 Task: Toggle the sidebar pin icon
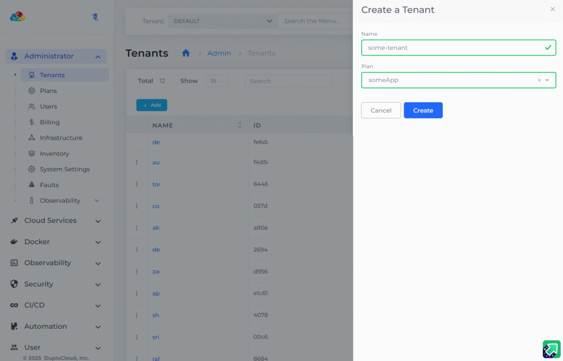click(95, 17)
